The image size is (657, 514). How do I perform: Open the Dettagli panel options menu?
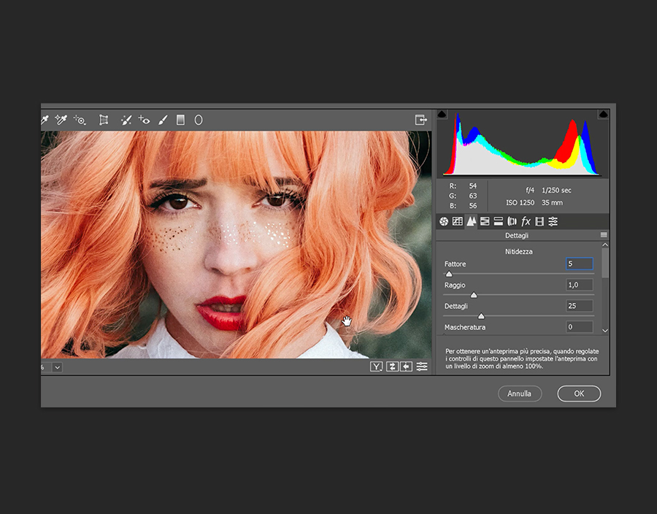click(x=603, y=235)
